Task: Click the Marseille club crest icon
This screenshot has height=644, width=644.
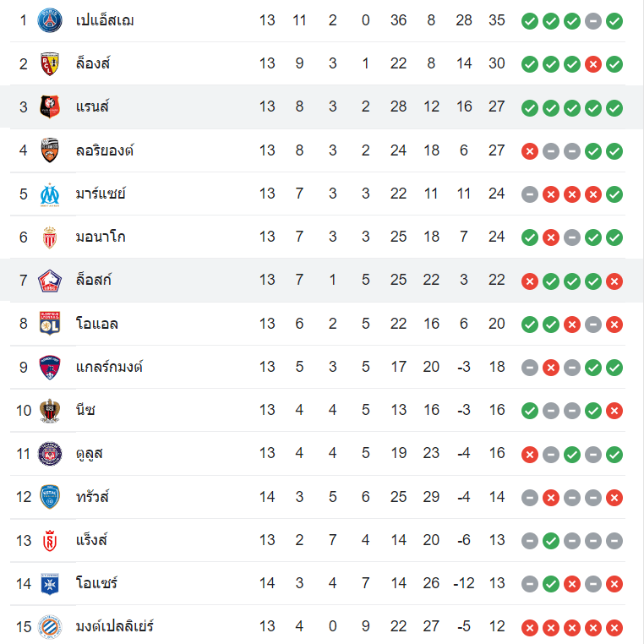Action: 50,194
